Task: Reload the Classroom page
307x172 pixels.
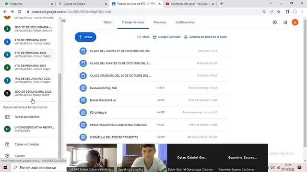Action: [x=19, y=11]
